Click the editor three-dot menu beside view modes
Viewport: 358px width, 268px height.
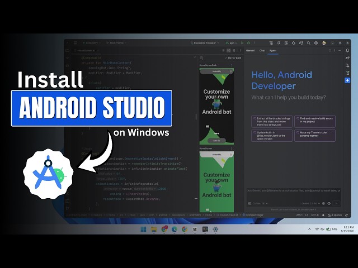pyautogui.click(x=240, y=51)
